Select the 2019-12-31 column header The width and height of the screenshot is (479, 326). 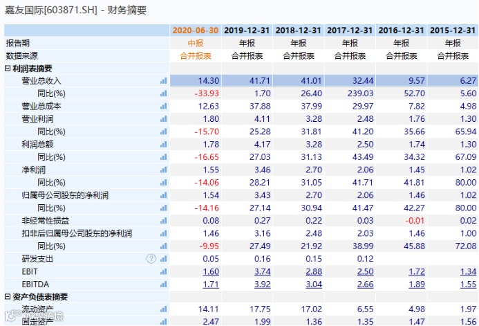[x=247, y=30]
